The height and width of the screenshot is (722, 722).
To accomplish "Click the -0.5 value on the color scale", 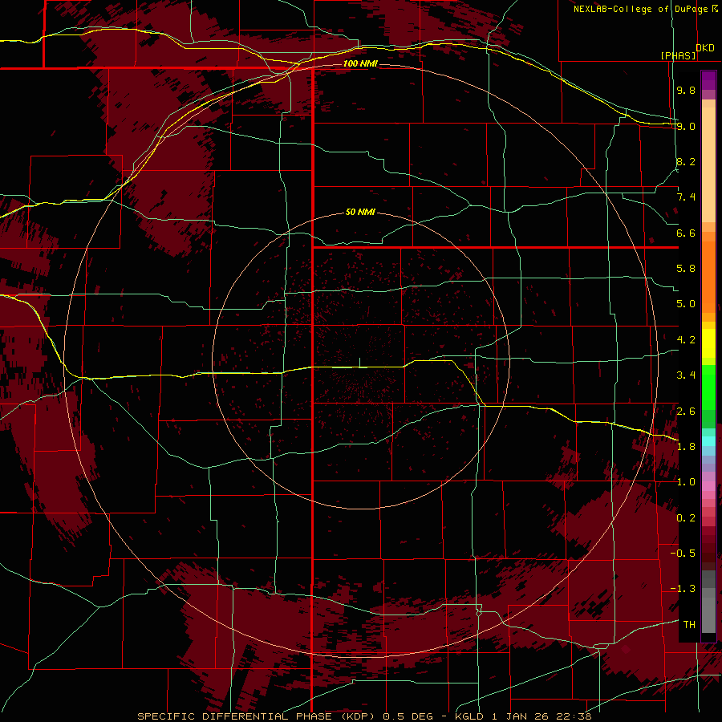I will (x=683, y=553).
